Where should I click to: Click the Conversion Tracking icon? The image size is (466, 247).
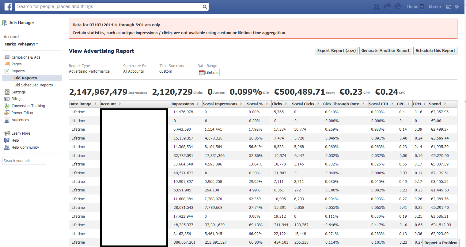[x=7, y=106]
